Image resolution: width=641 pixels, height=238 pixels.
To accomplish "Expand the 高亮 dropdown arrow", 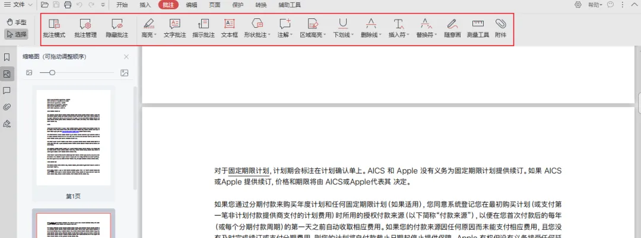I will pyautogui.click(x=156, y=36).
